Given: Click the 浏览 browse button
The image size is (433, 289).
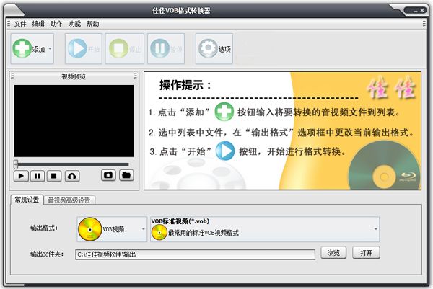Looking at the screenshot, I should [x=333, y=252].
